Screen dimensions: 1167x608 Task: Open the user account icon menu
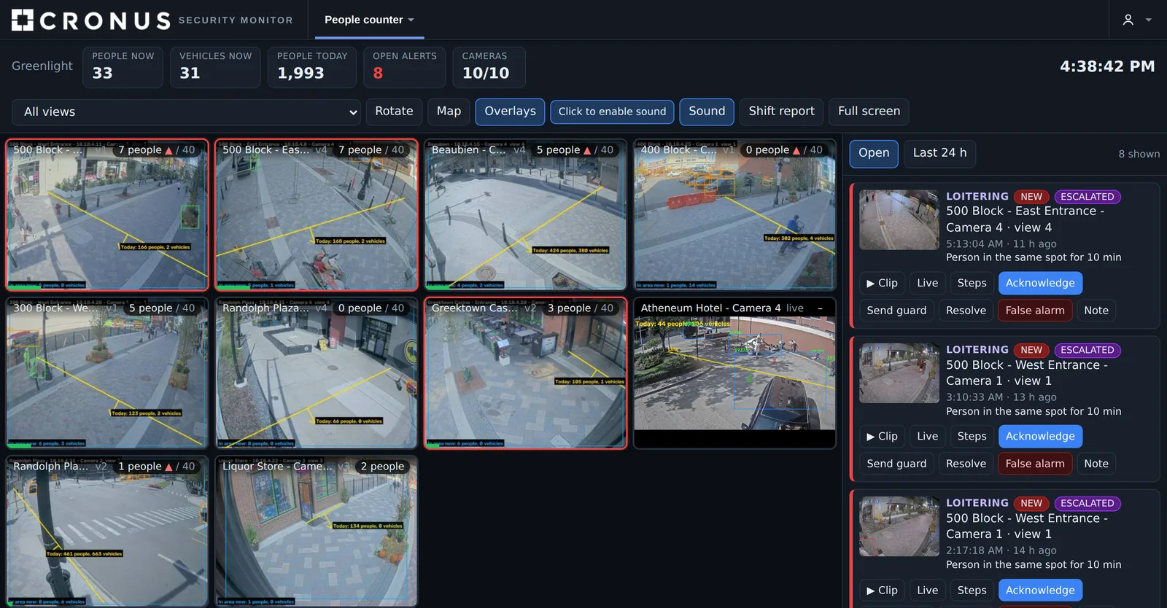click(x=1128, y=20)
